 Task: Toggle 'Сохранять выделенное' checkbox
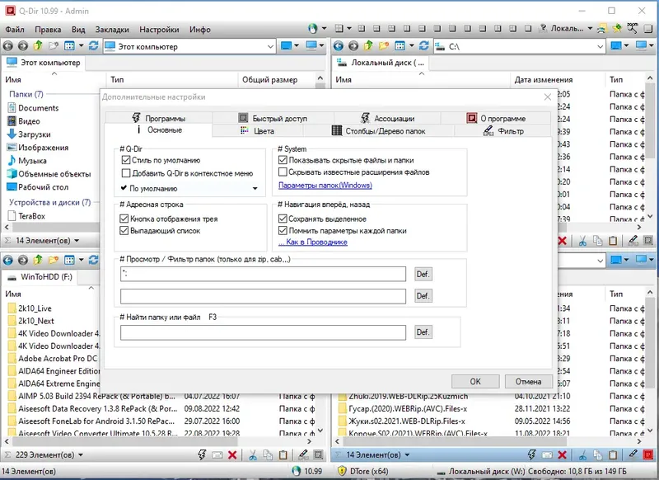[x=283, y=219]
